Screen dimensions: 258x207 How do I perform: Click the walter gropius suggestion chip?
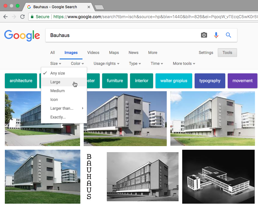click(x=174, y=81)
